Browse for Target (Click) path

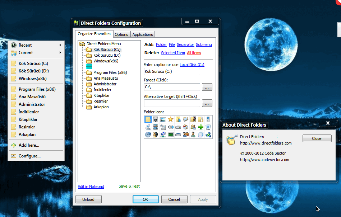(x=207, y=87)
